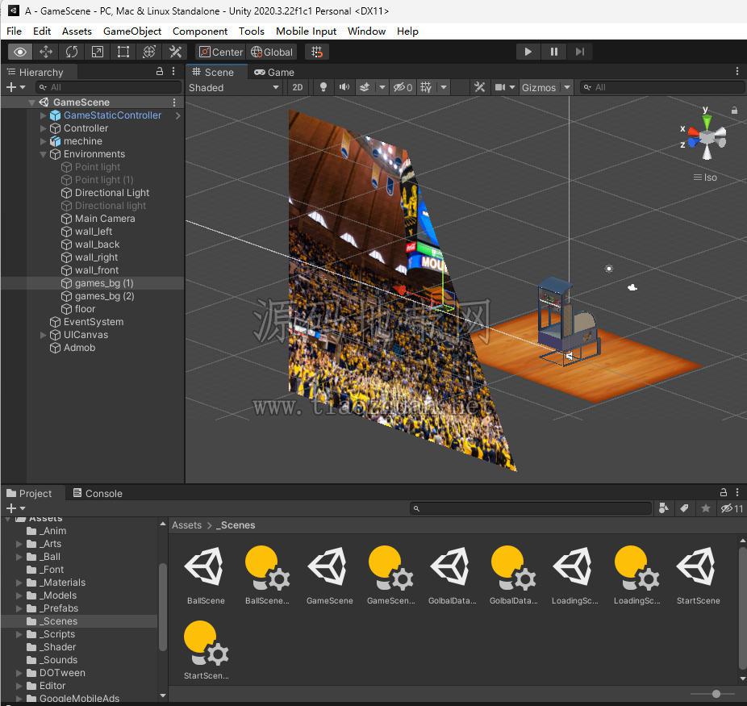Toggle Center pivot mode button
This screenshot has width=747, height=706.
[220, 52]
